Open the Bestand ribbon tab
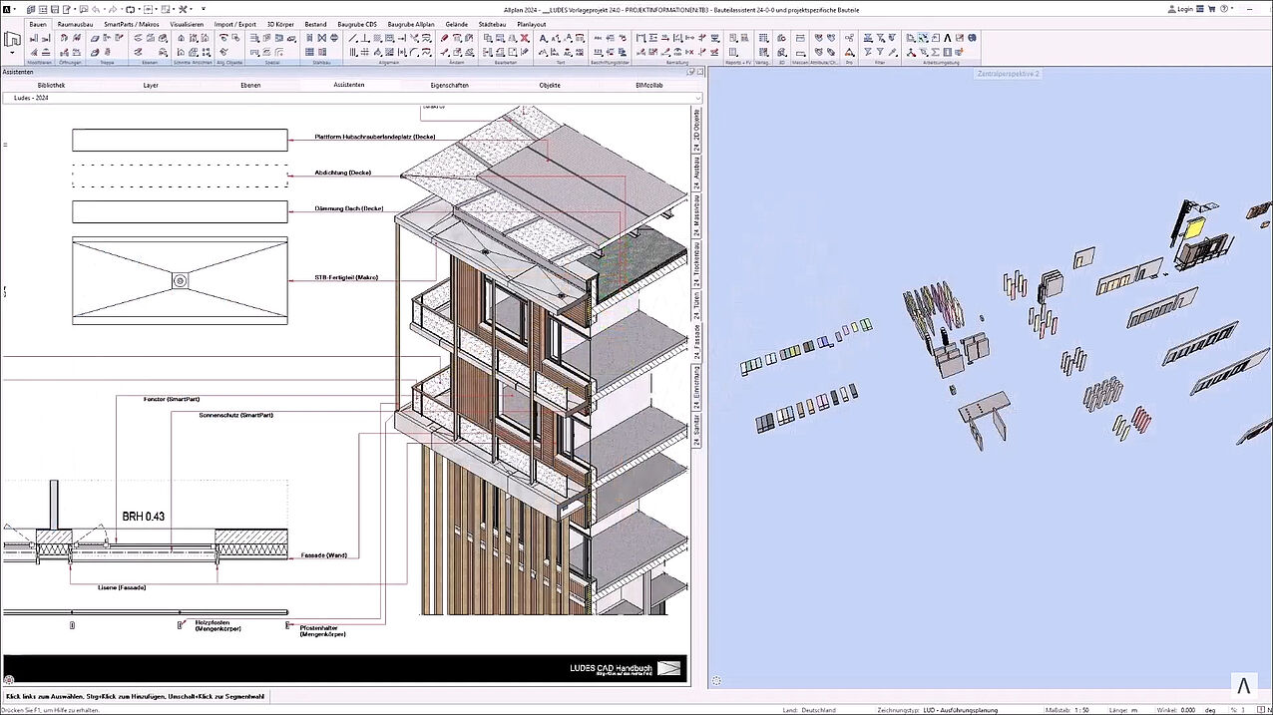 click(x=315, y=24)
